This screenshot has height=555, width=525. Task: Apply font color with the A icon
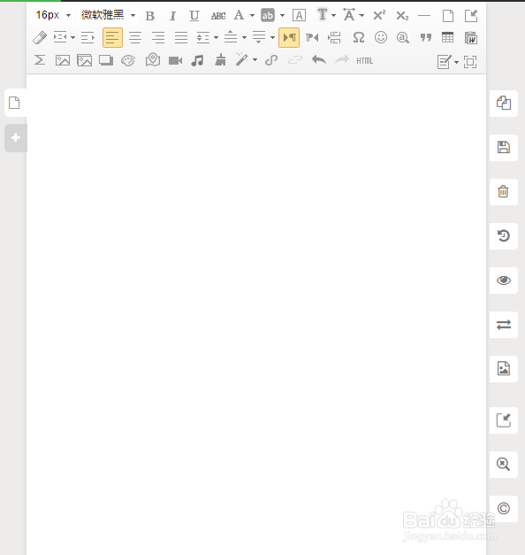[x=239, y=15]
